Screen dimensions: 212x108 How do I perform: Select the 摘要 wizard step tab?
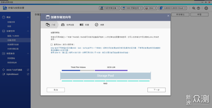coord(100,25)
